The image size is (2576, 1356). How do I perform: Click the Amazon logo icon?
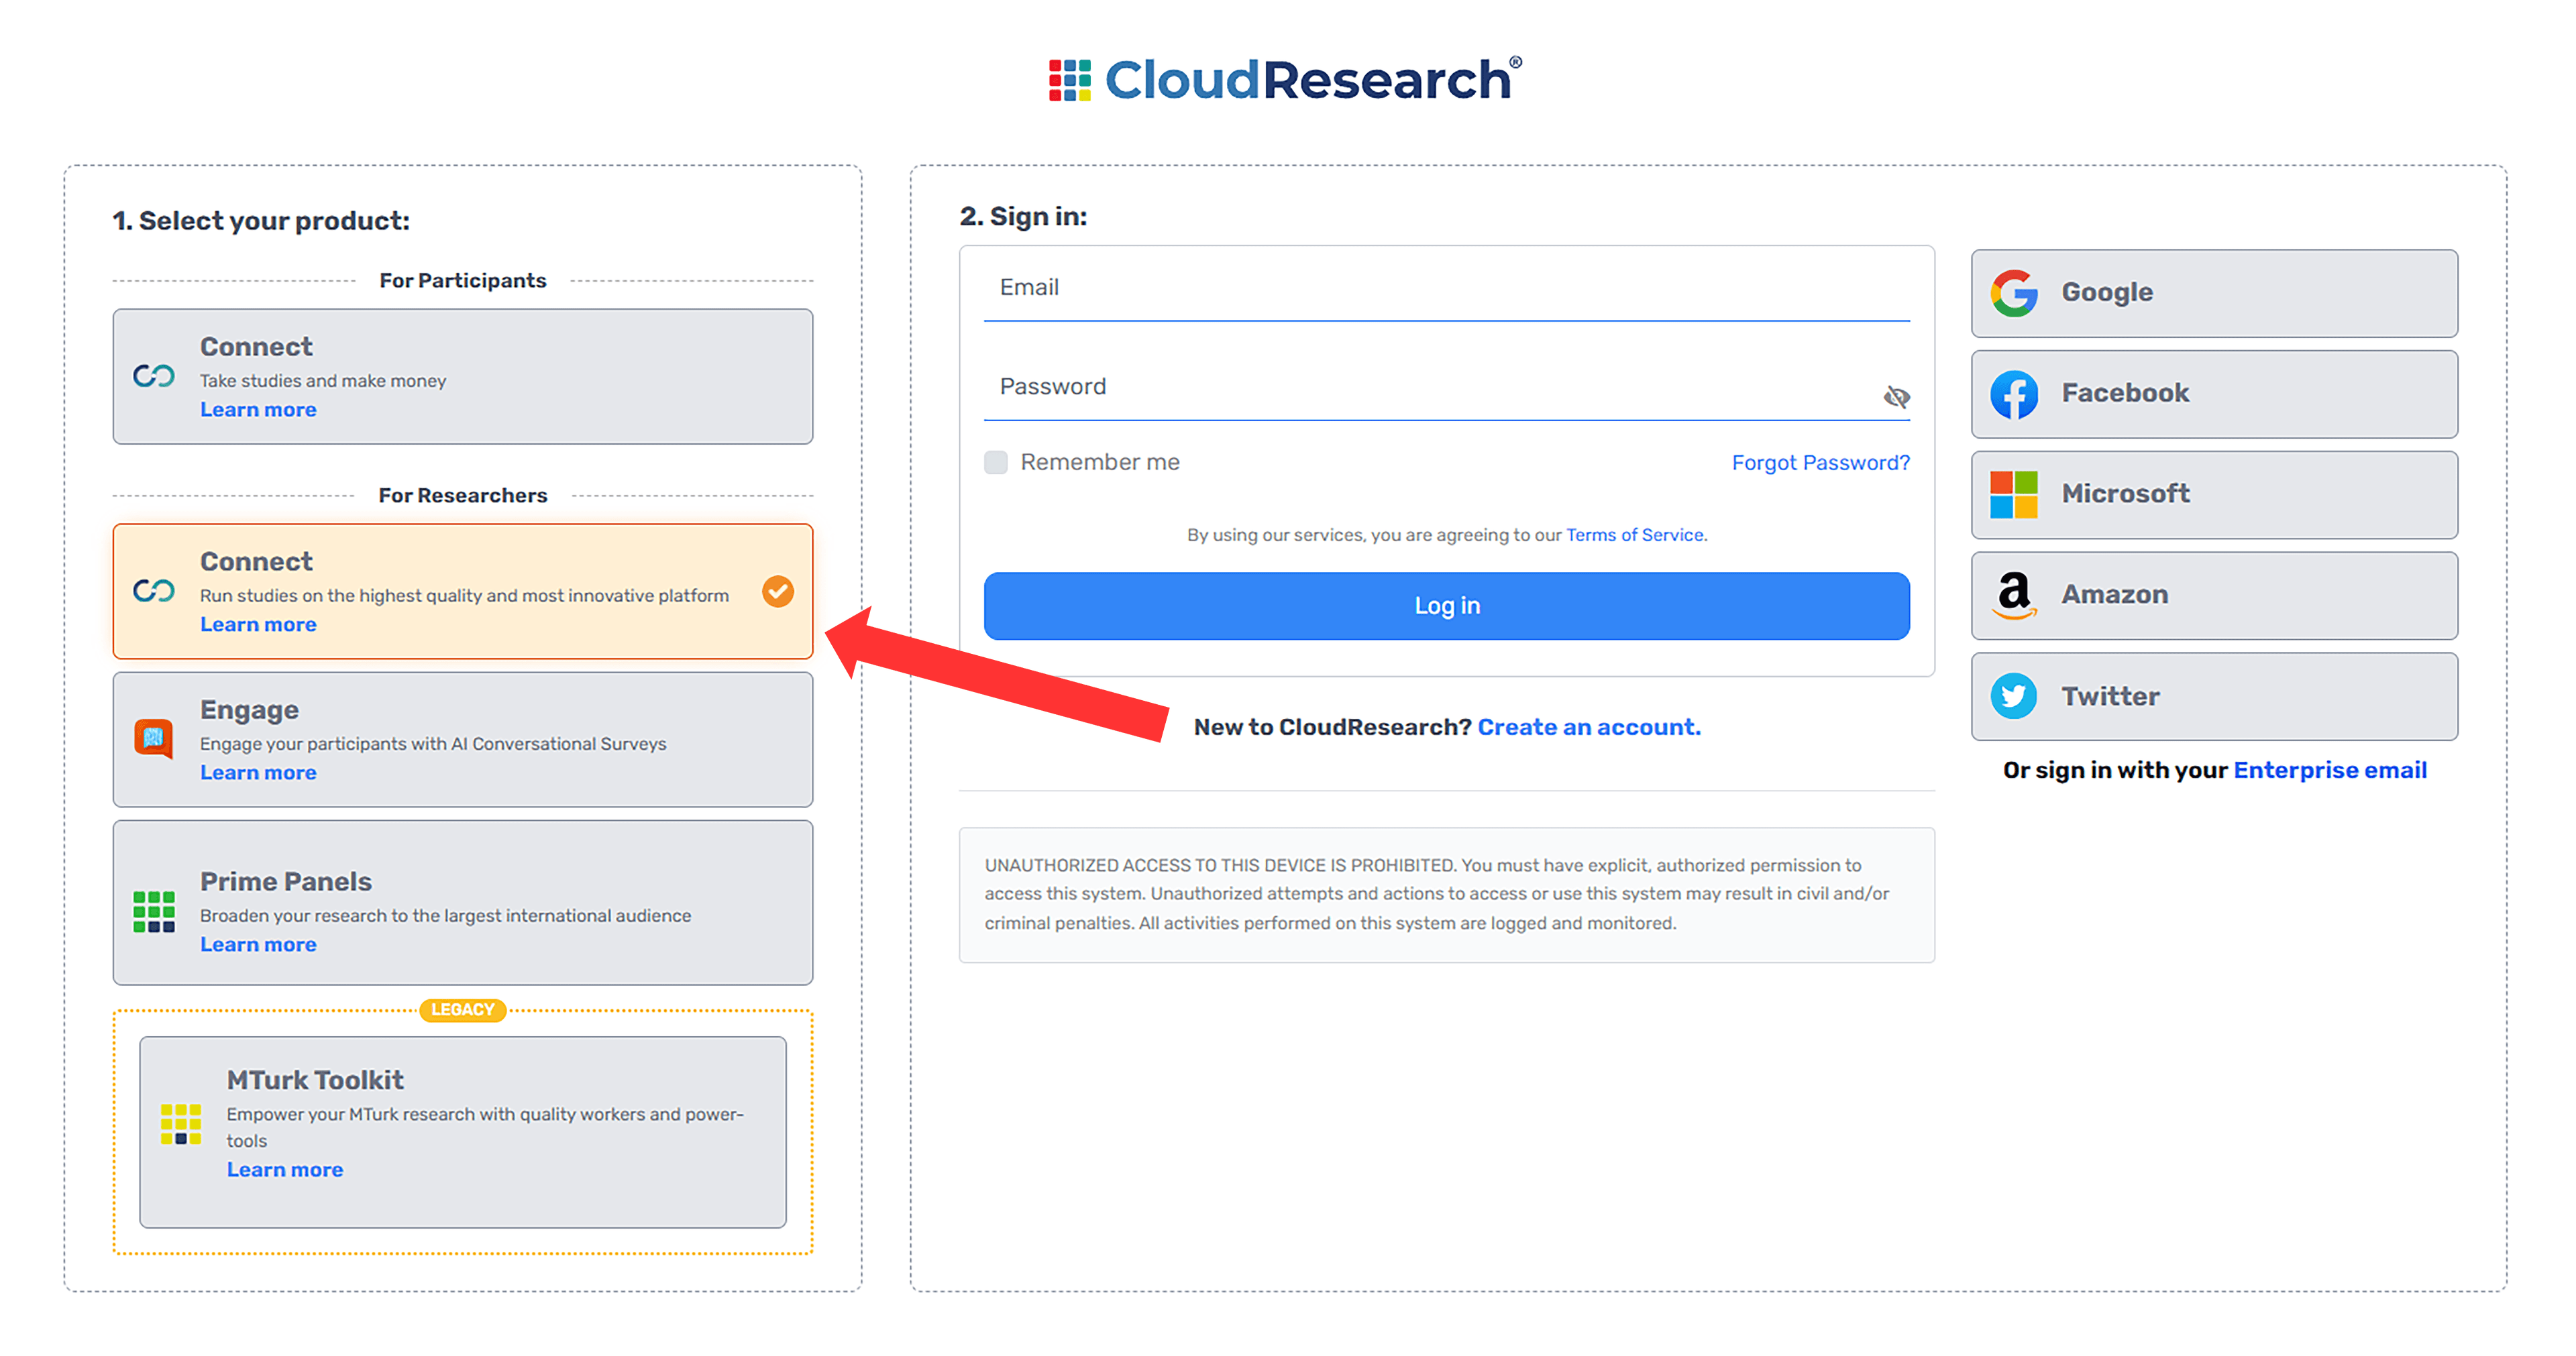pyautogui.click(x=2014, y=596)
